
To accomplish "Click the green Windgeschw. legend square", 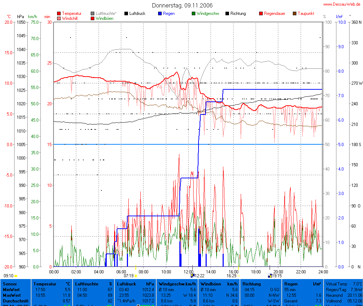I will 194,13.
